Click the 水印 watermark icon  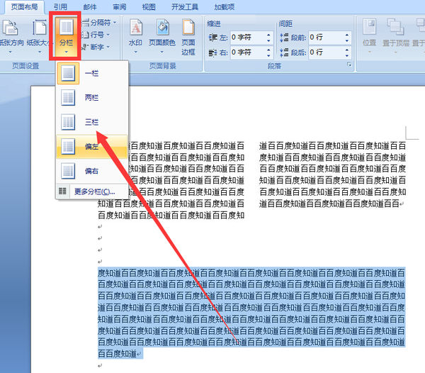click(135, 27)
